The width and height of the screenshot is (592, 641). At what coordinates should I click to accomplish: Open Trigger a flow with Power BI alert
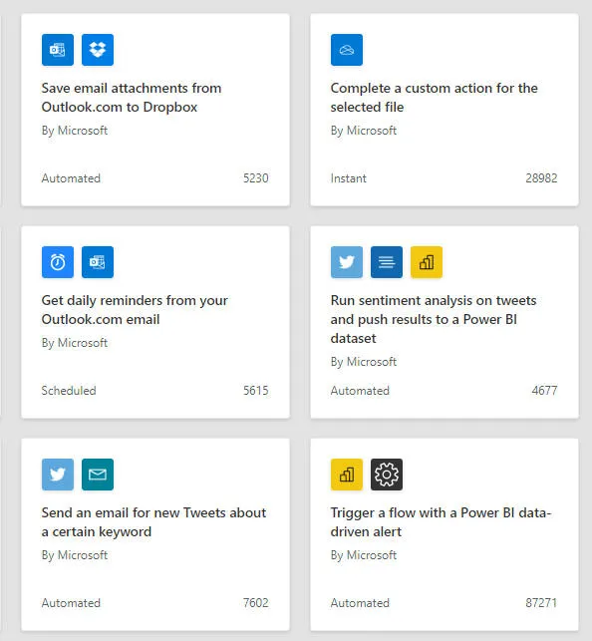coord(441,522)
